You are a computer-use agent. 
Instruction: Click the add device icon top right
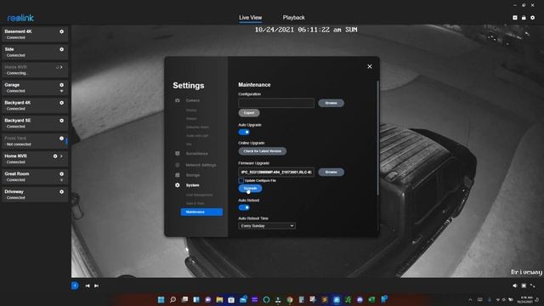coord(515,17)
